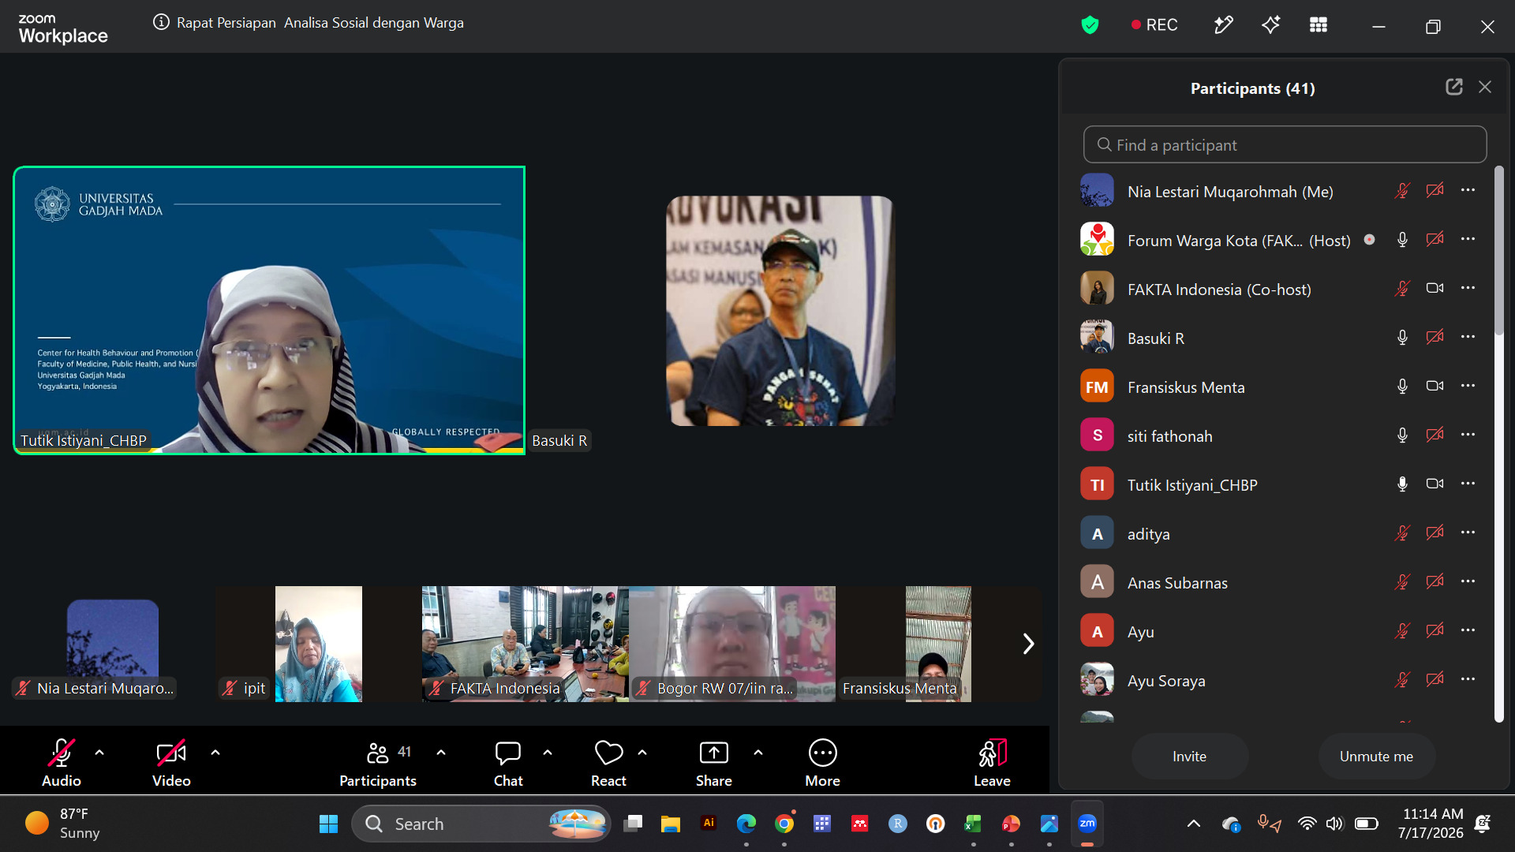Show next page of video thumbnails
The width and height of the screenshot is (1515, 852).
coord(1028,644)
